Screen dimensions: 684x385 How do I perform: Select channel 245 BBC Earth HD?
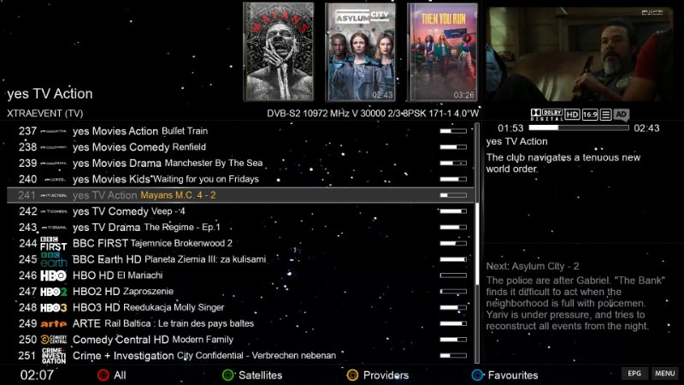[240, 260]
